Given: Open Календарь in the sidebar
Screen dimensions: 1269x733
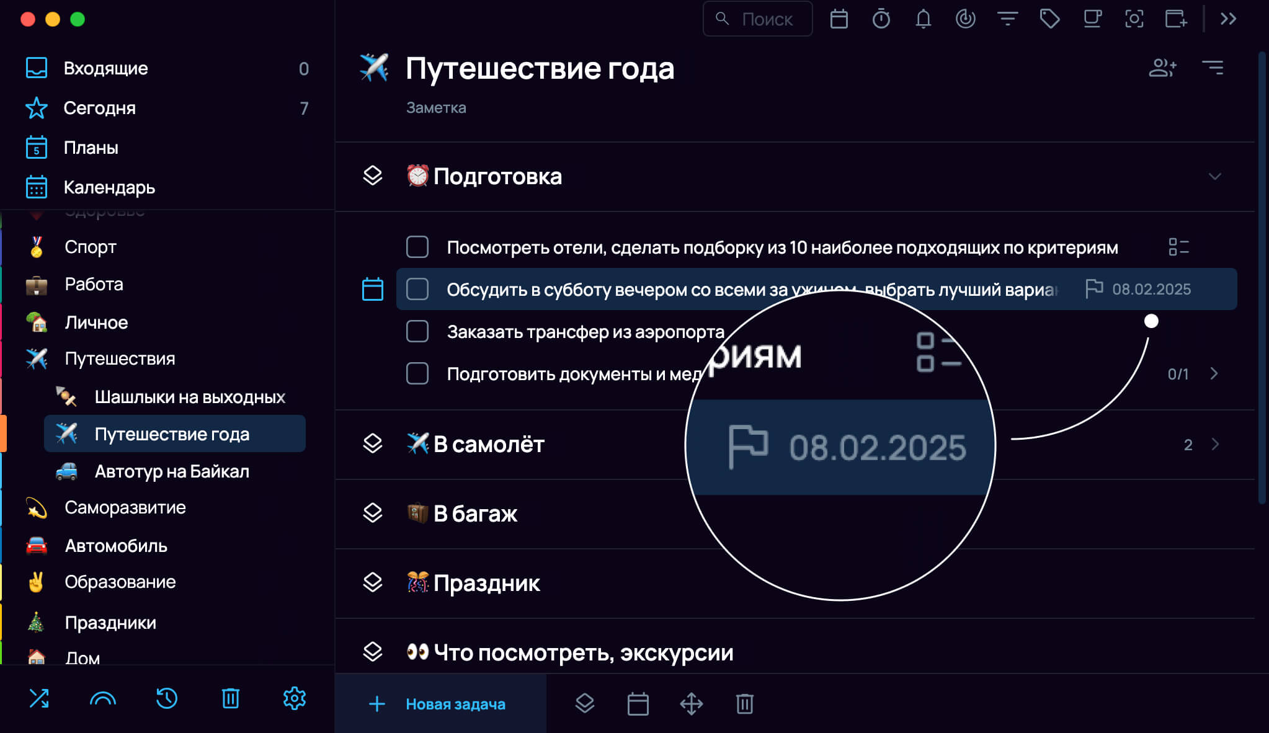Looking at the screenshot, I should tap(166, 187).
